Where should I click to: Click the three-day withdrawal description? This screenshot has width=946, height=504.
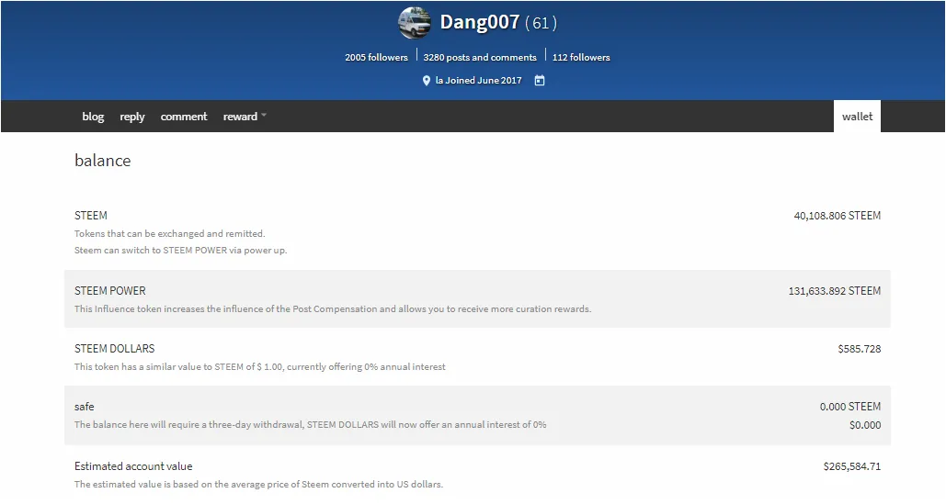[310, 424]
